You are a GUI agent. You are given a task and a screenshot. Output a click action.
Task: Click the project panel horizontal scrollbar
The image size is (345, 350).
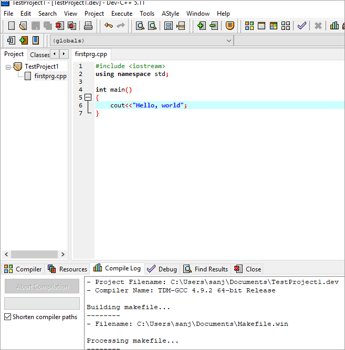tap(35, 254)
